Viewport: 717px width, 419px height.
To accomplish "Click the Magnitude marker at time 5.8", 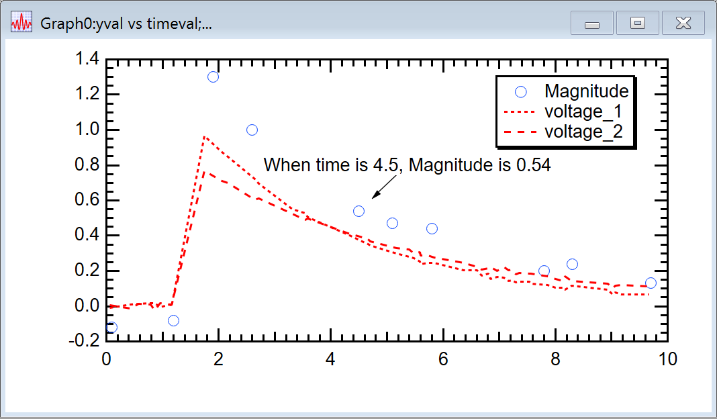I will (x=432, y=228).
